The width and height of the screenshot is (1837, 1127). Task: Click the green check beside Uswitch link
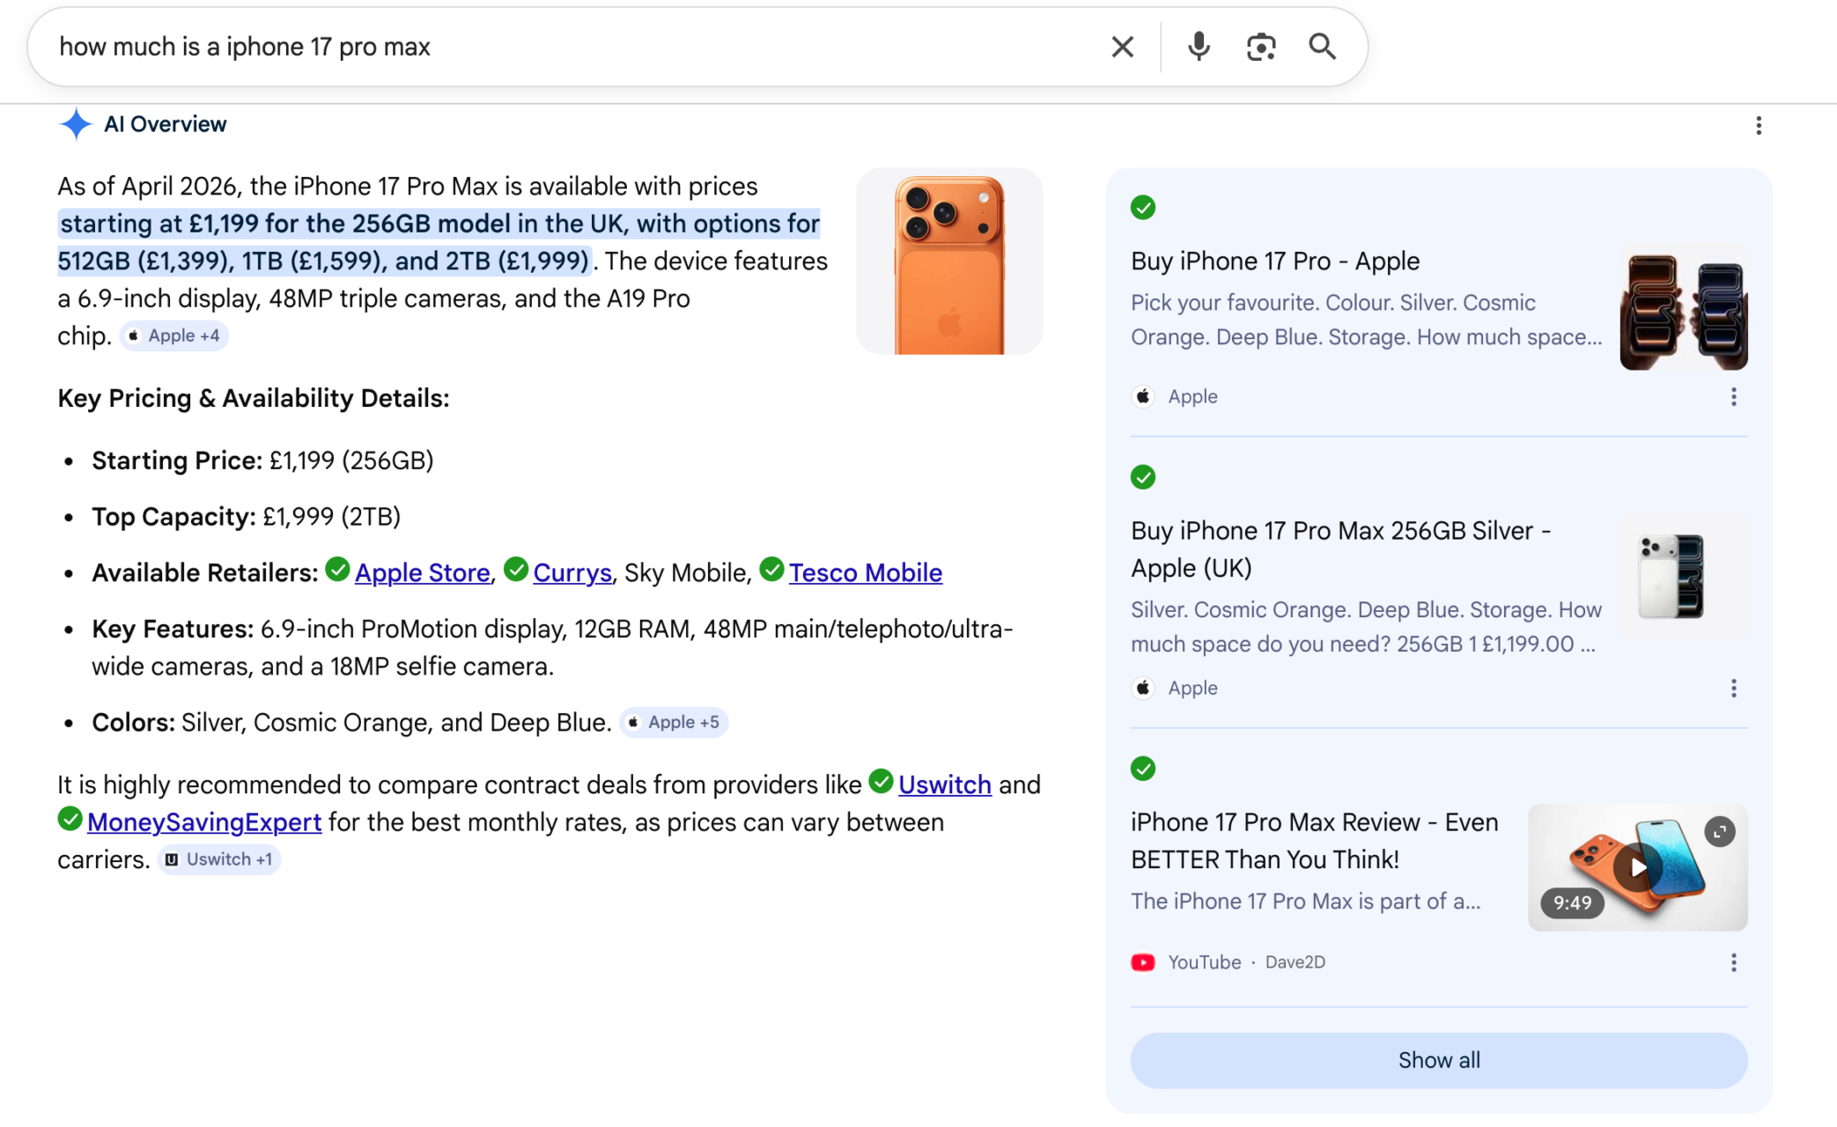[881, 781]
